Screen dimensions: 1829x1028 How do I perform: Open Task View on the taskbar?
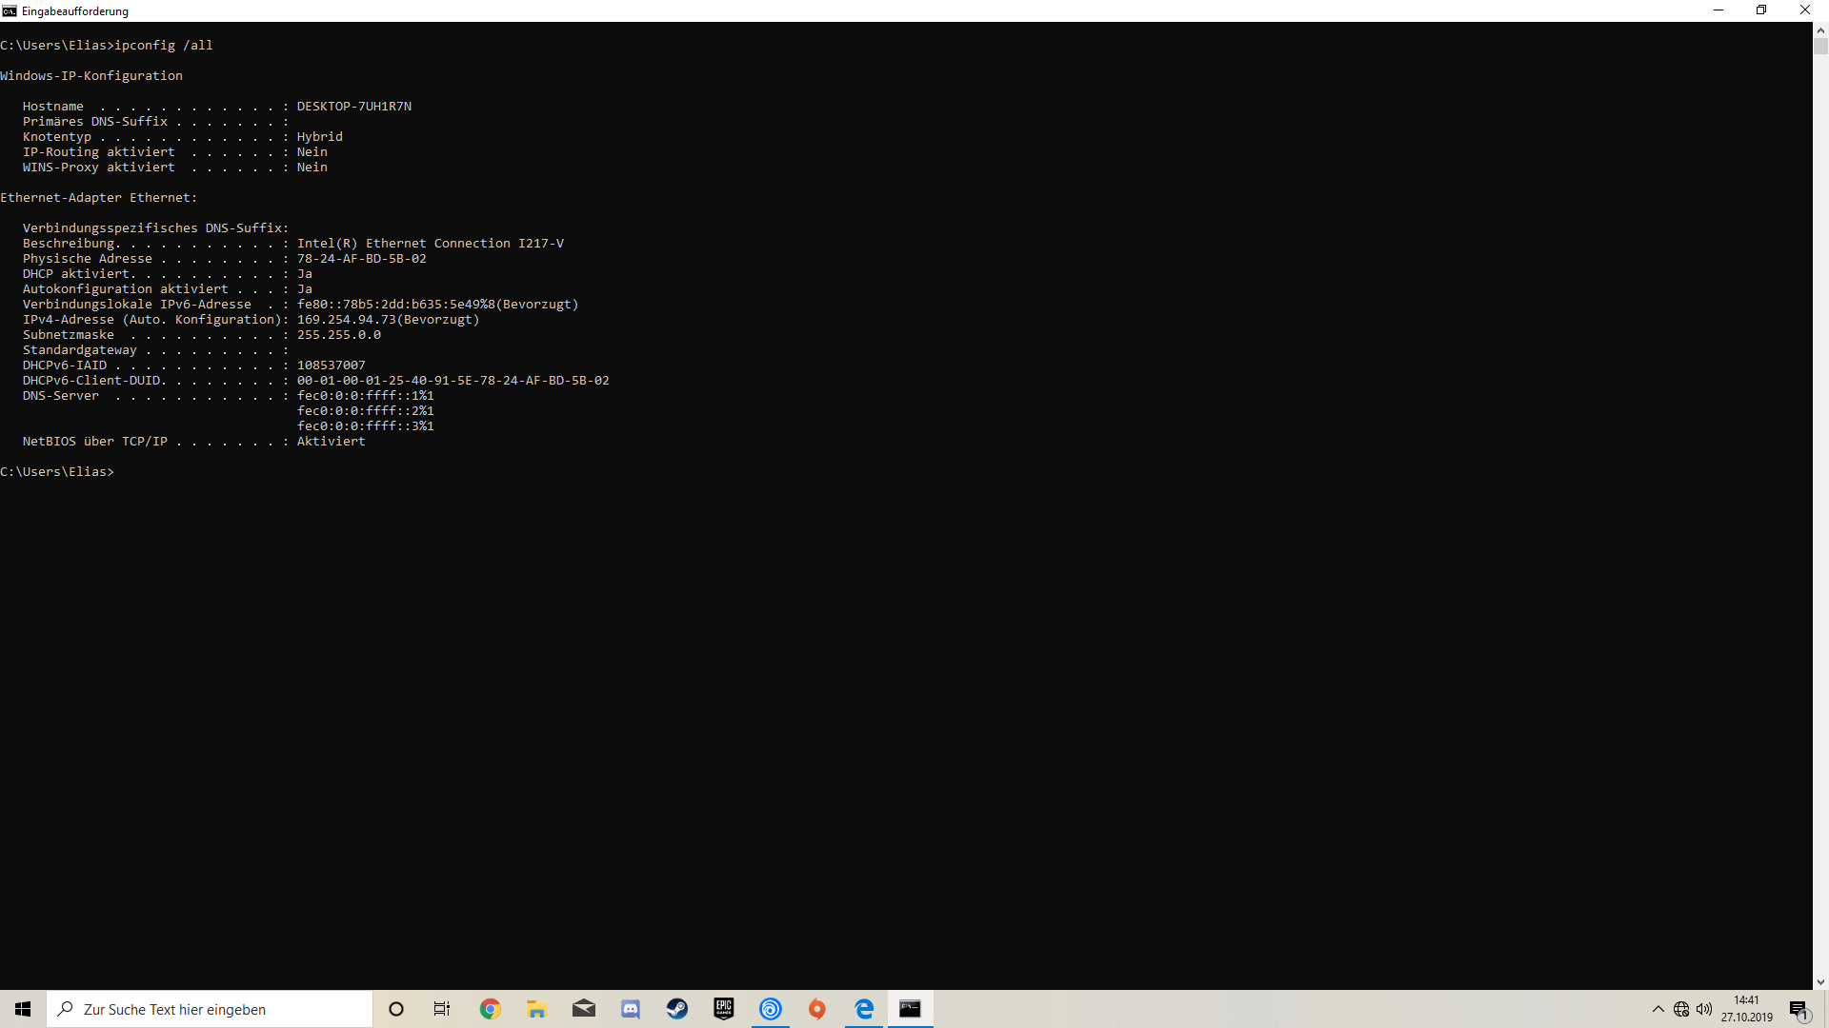pyautogui.click(x=442, y=1009)
